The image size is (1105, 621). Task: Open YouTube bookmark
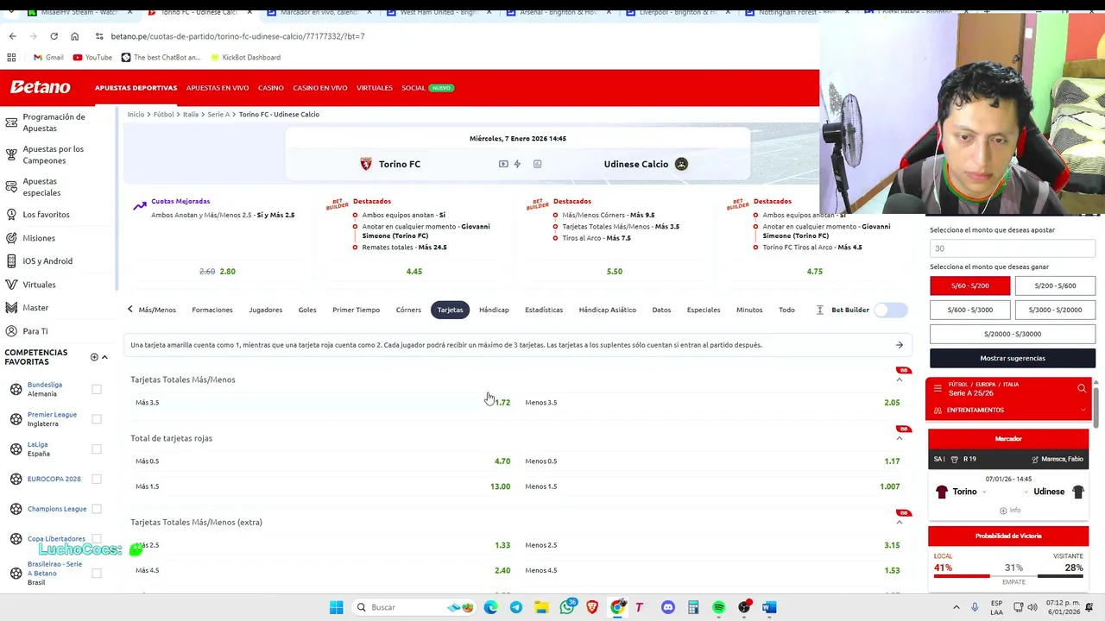point(92,57)
